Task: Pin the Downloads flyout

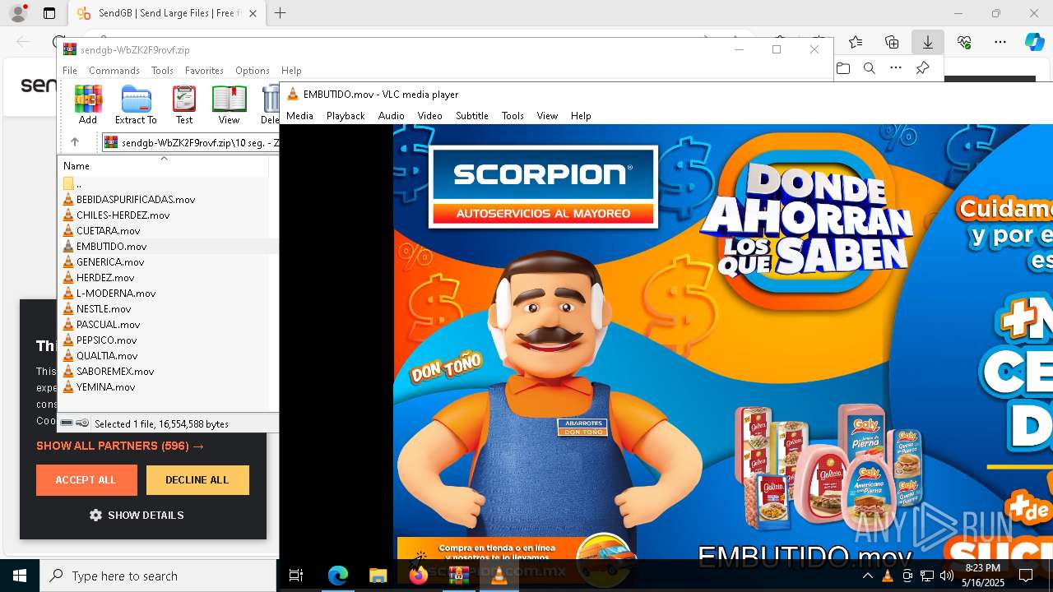Action: click(922, 68)
